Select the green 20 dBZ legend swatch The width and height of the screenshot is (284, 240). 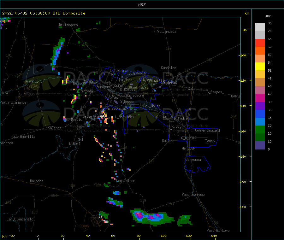click(x=260, y=129)
